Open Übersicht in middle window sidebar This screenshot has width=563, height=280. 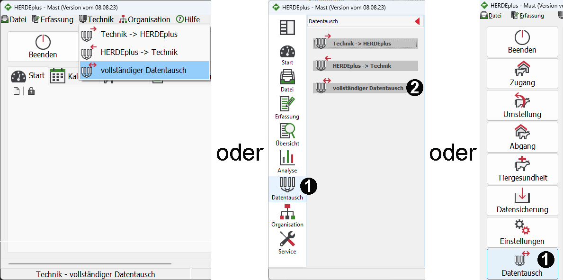(287, 135)
